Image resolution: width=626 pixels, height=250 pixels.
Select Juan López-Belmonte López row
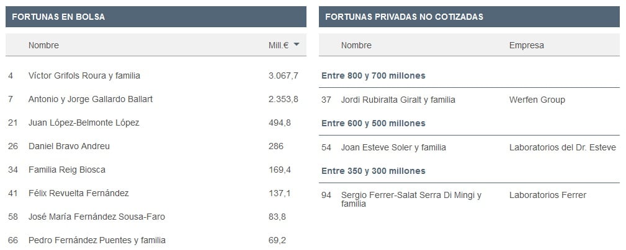pyautogui.click(x=156, y=123)
